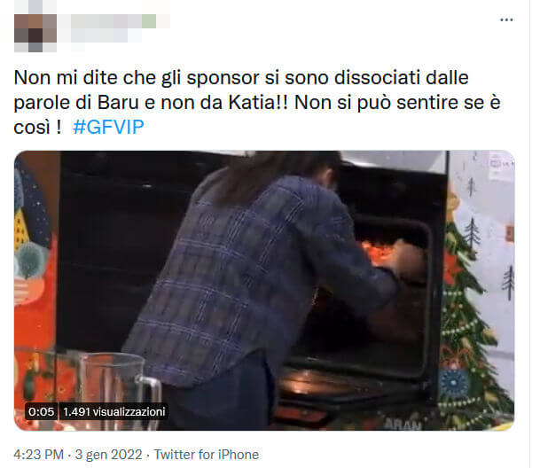540x468 pixels.
Task: Click the 0:05 video duration badge
Action: click(x=42, y=411)
